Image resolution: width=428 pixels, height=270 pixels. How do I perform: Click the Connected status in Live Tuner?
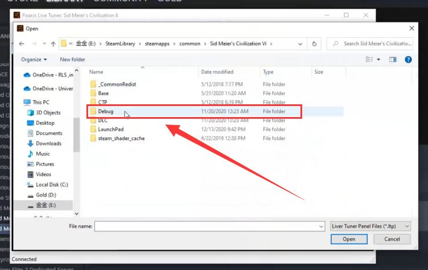pos(24,259)
